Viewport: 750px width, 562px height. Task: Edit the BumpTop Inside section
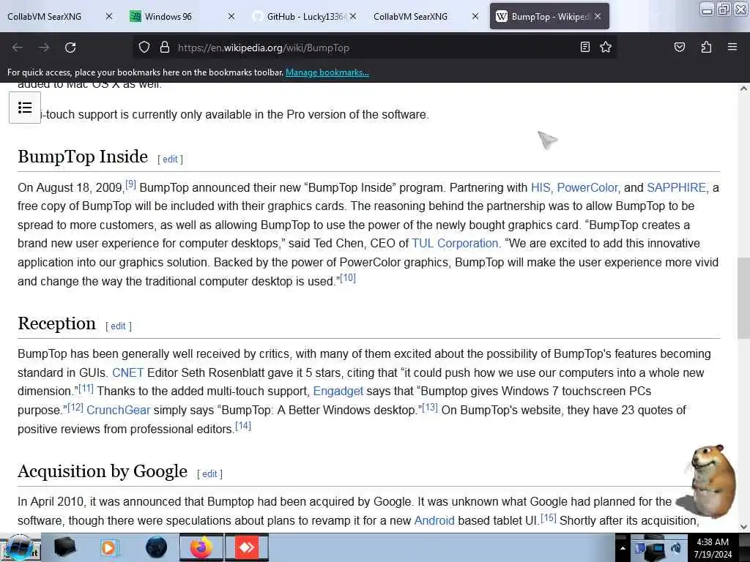(170, 159)
